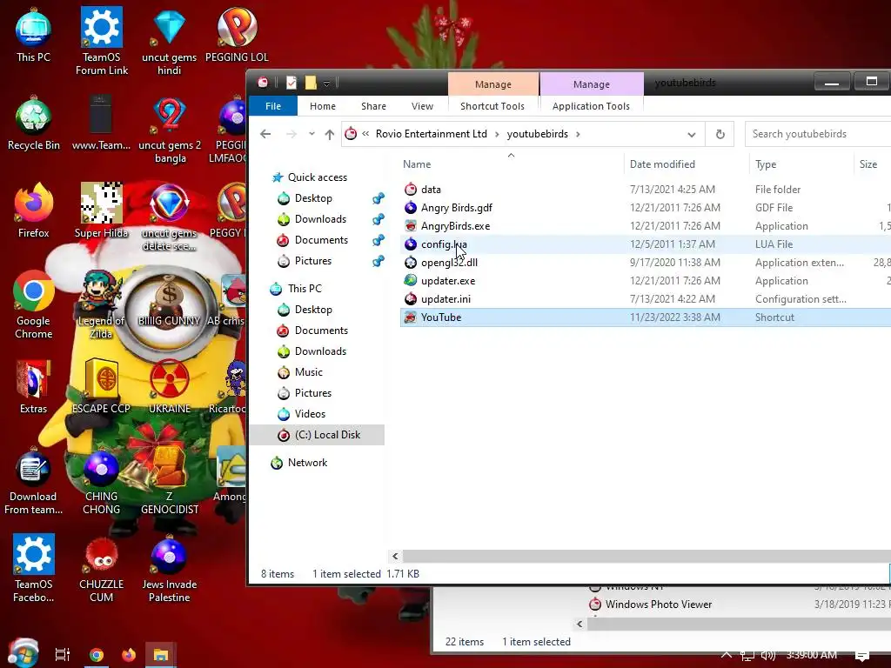Open the Extras desktop icon
Screen dimensions: 891x668
click(x=33, y=387)
